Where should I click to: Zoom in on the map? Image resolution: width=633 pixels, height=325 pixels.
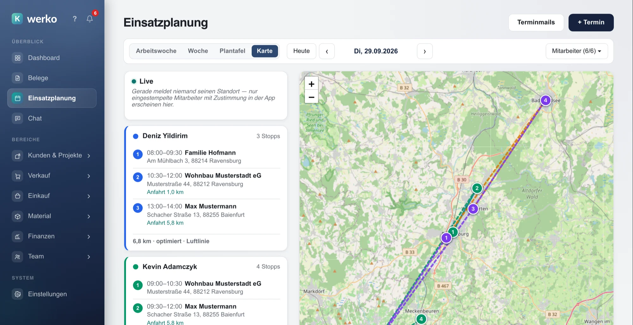311,84
